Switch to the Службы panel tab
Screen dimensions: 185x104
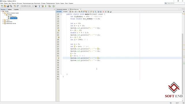16,9
